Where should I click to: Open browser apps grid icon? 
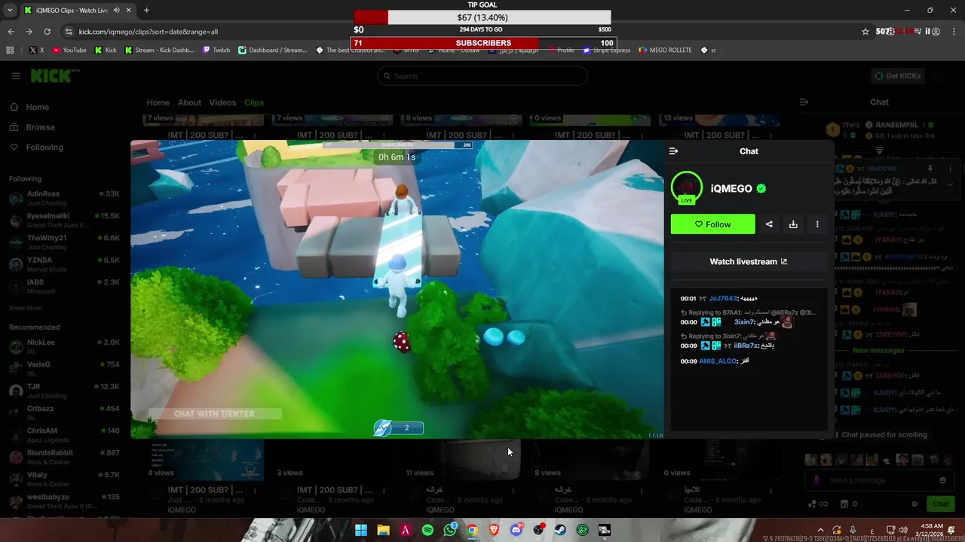(10, 50)
